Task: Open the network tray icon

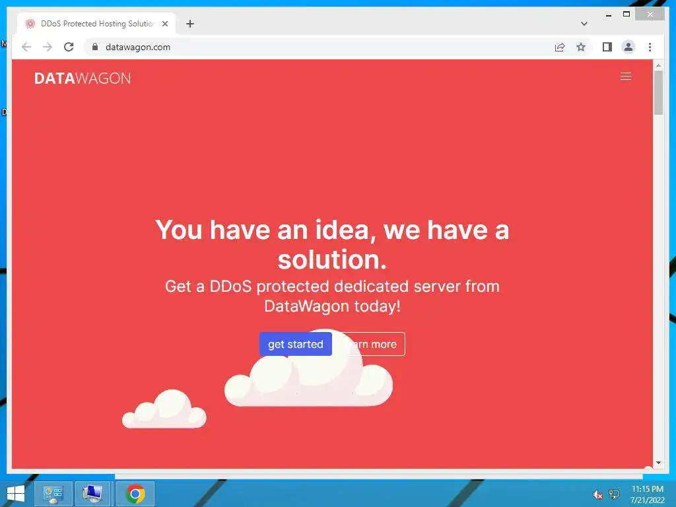Action: (x=614, y=494)
